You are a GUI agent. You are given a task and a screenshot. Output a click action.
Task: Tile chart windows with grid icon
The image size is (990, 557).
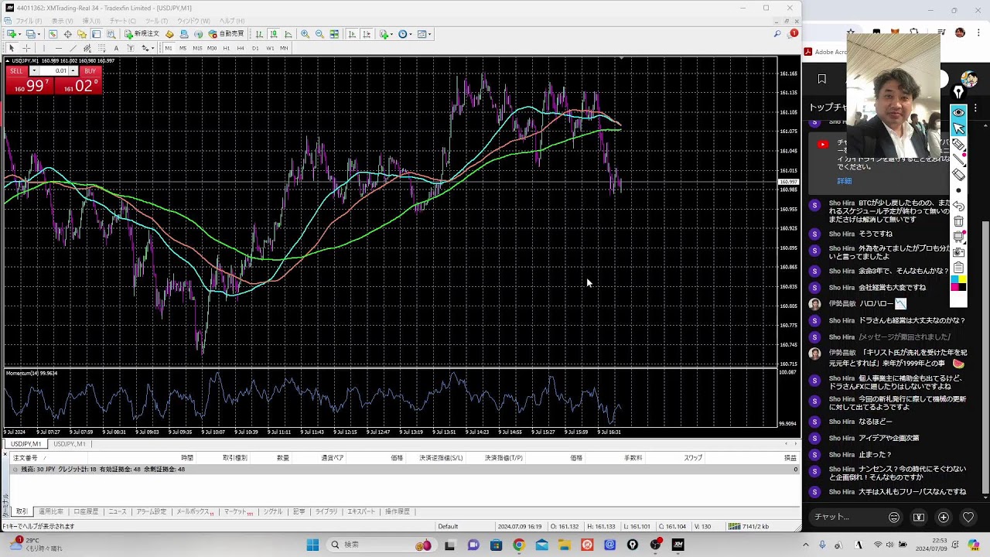click(x=334, y=34)
